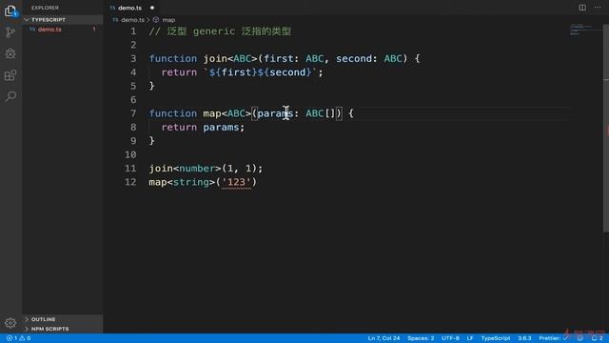This screenshot has width=609, height=343.
Task: Expand the NPM SCRIPTS panel
Action: pos(63,329)
